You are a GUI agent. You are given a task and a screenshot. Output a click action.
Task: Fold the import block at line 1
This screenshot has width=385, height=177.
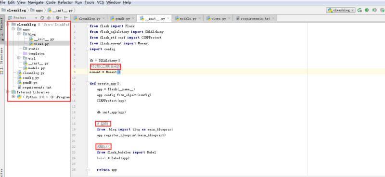coord(88,26)
